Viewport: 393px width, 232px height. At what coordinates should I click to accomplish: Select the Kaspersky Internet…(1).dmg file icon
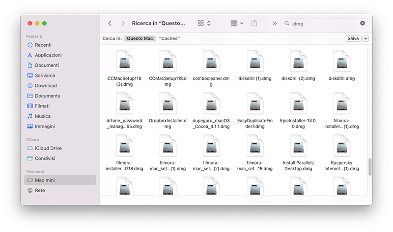coord(341,146)
